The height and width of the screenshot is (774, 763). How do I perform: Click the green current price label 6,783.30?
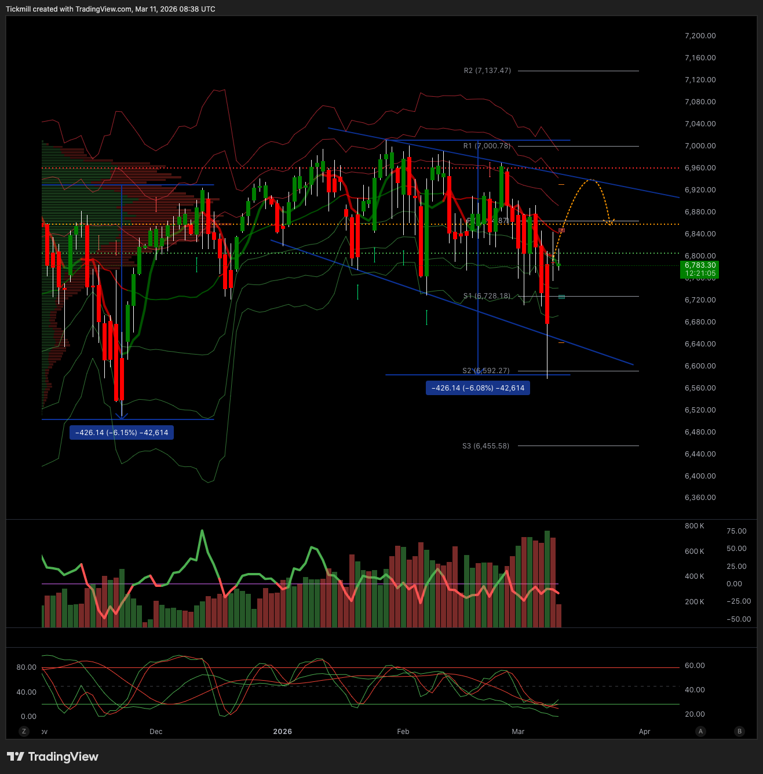(x=700, y=269)
